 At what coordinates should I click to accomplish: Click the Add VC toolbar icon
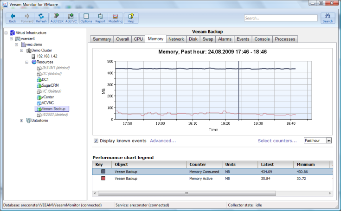(x=71, y=18)
